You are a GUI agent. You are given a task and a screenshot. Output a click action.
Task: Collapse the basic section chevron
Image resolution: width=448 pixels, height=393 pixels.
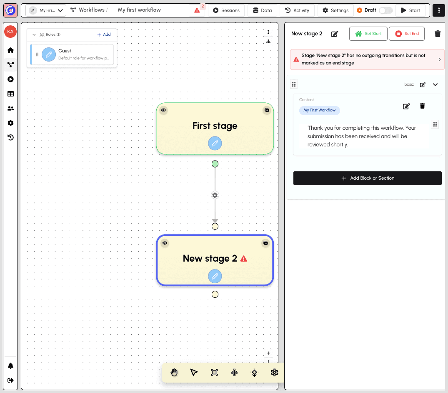[435, 85]
